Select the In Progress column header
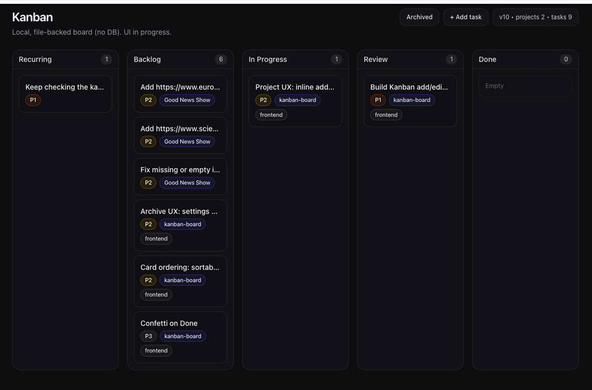This screenshot has width=592, height=390. (268, 59)
